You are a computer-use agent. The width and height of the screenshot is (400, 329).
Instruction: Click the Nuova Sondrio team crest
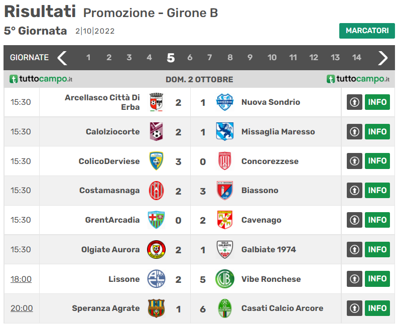(224, 102)
